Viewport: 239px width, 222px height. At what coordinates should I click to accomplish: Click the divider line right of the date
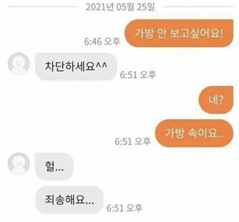tap(199, 7)
